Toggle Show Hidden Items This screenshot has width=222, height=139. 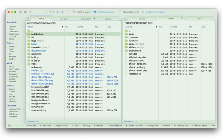(129, 12)
